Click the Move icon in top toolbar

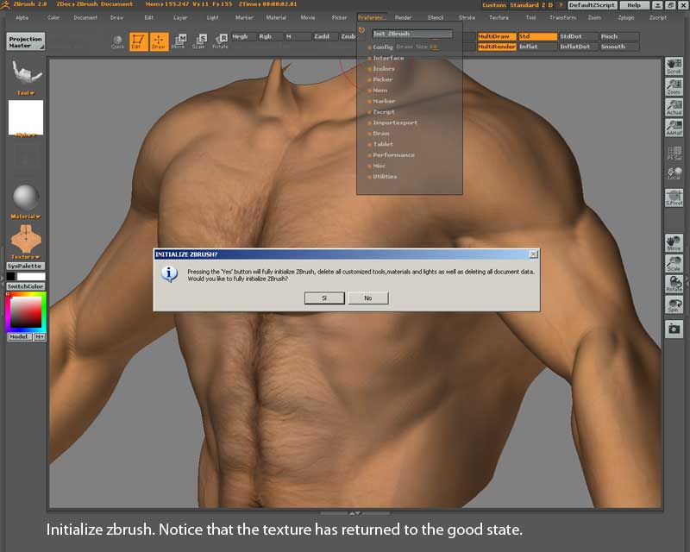click(x=179, y=41)
